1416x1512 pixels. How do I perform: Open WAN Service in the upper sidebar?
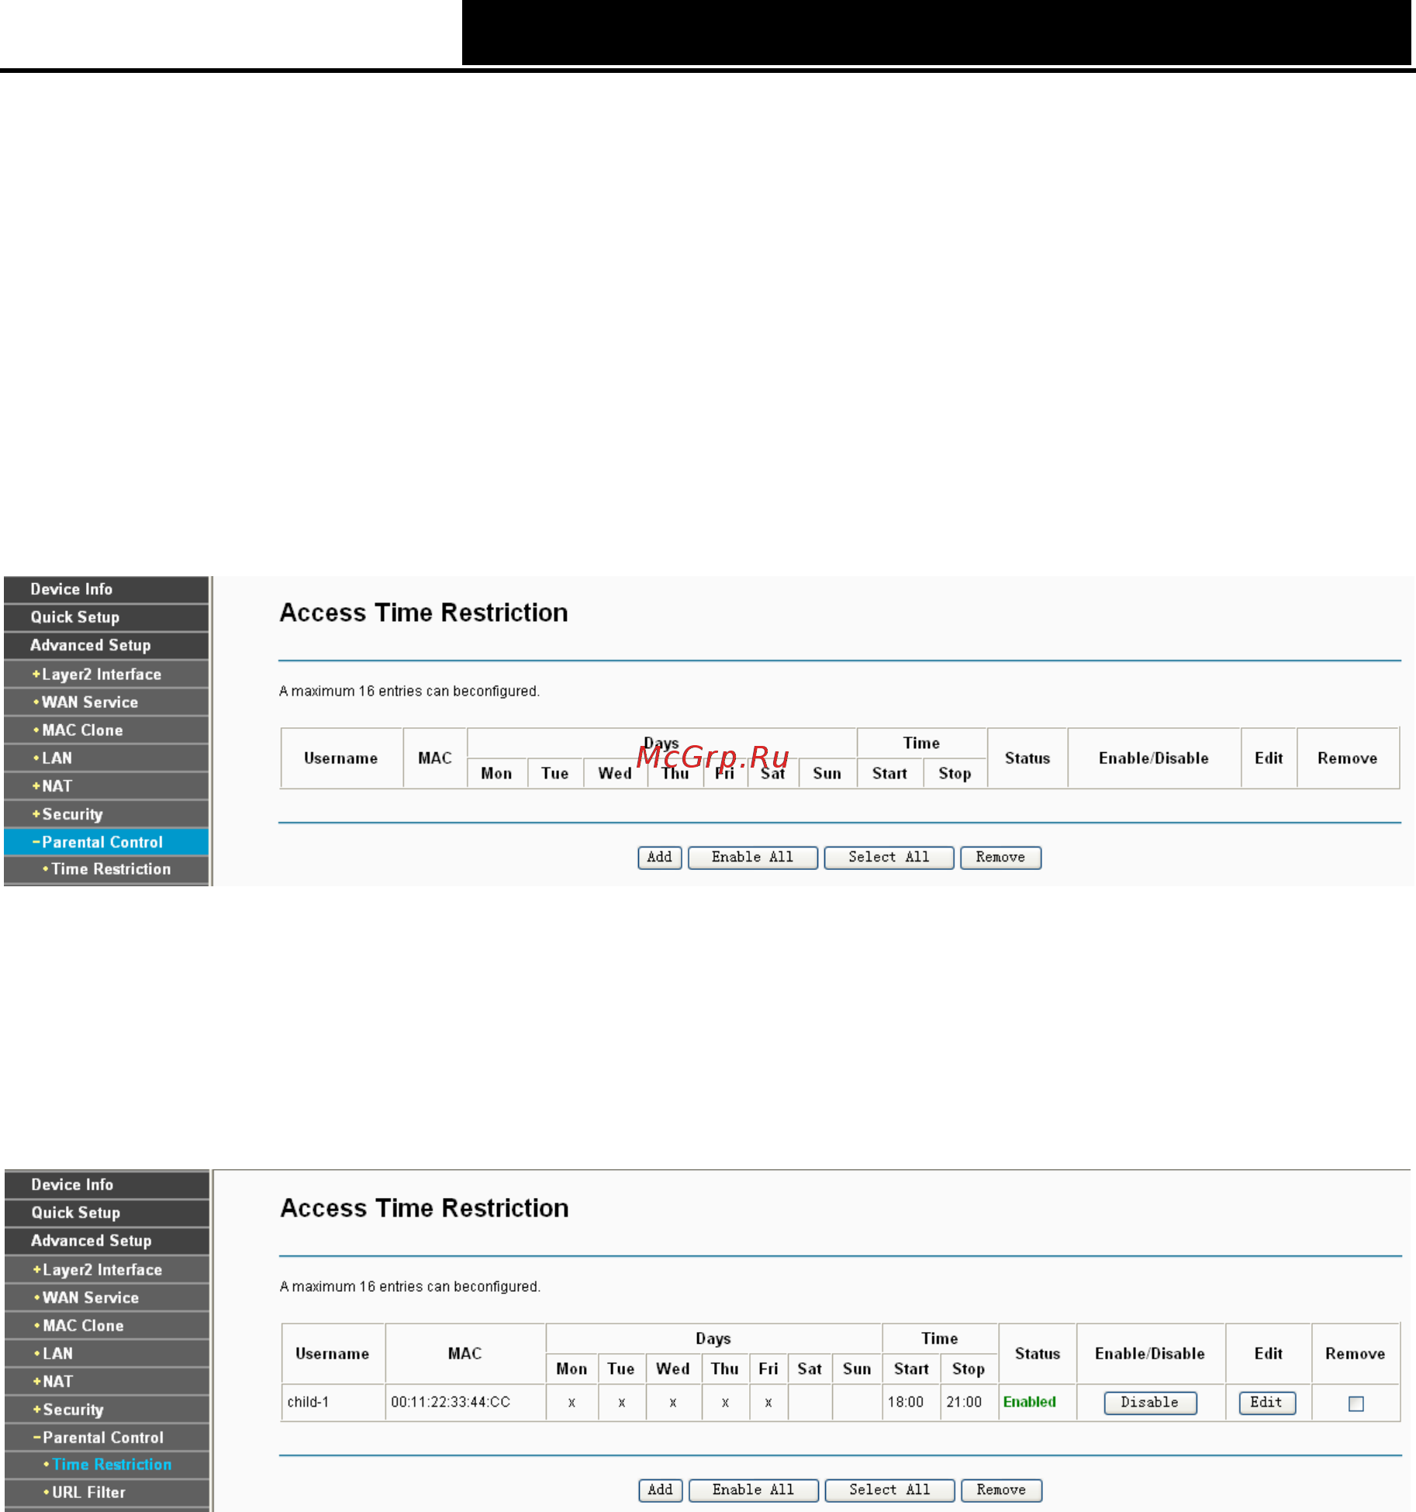(x=106, y=702)
